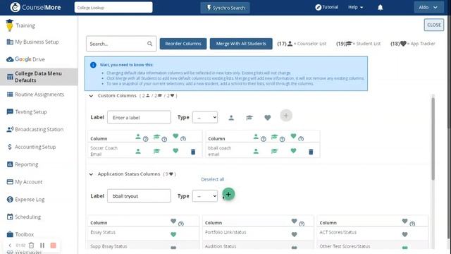The width and height of the screenshot is (451, 254).
Task: Toggle the Portfolio Link/status heart
Action: [x=294, y=234]
